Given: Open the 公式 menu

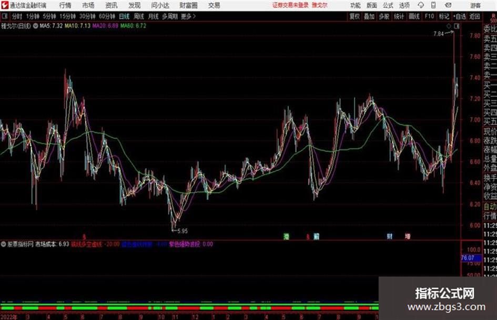Looking at the screenshot, I should point(388,5).
